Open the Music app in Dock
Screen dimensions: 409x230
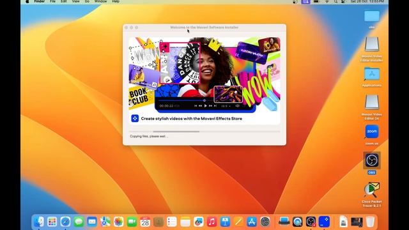pos(212,222)
